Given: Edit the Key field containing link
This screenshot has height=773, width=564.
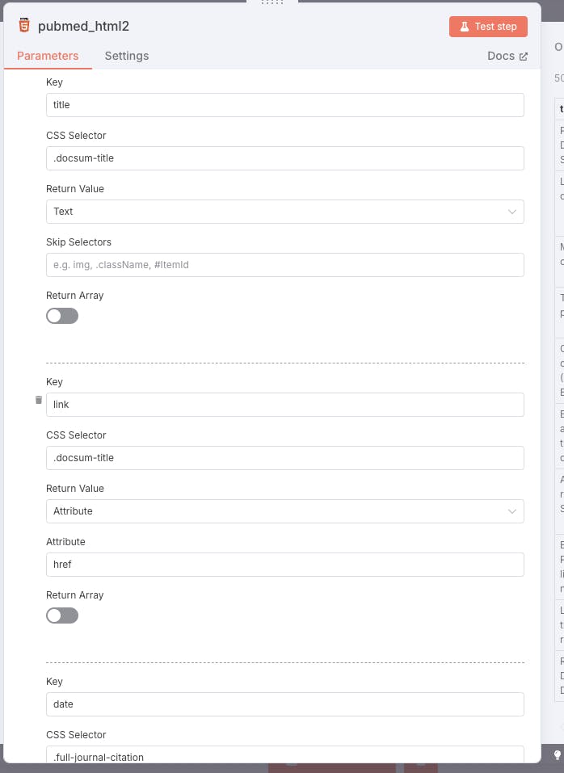Looking at the screenshot, I should (x=284, y=405).
